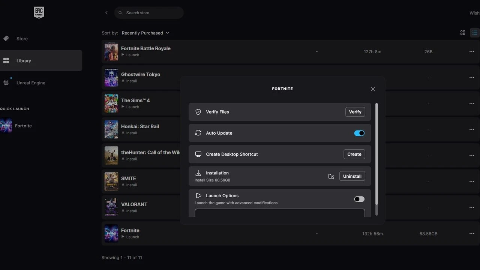
Task: Click the Search store field
Action: pyautogui.click(x=149, y=13)
